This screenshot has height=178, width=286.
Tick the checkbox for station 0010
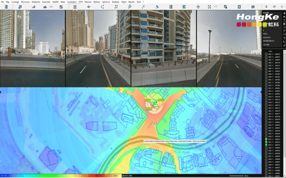point(266,80)
